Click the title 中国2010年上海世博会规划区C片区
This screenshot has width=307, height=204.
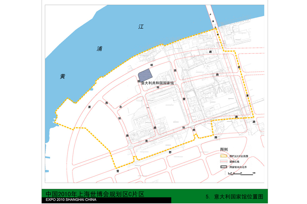point(95,194)
